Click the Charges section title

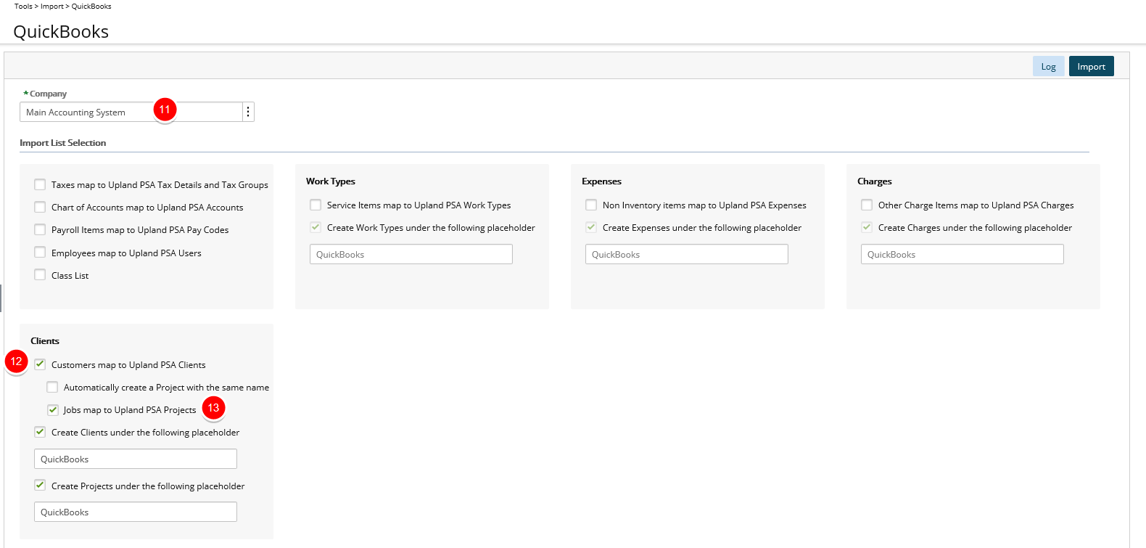tap(875, 181)
